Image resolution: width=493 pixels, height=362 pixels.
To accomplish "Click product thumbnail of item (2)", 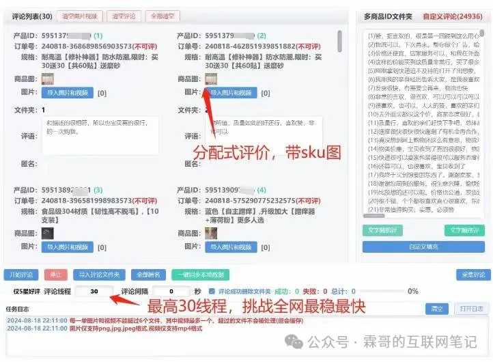I will coord(211,79).
